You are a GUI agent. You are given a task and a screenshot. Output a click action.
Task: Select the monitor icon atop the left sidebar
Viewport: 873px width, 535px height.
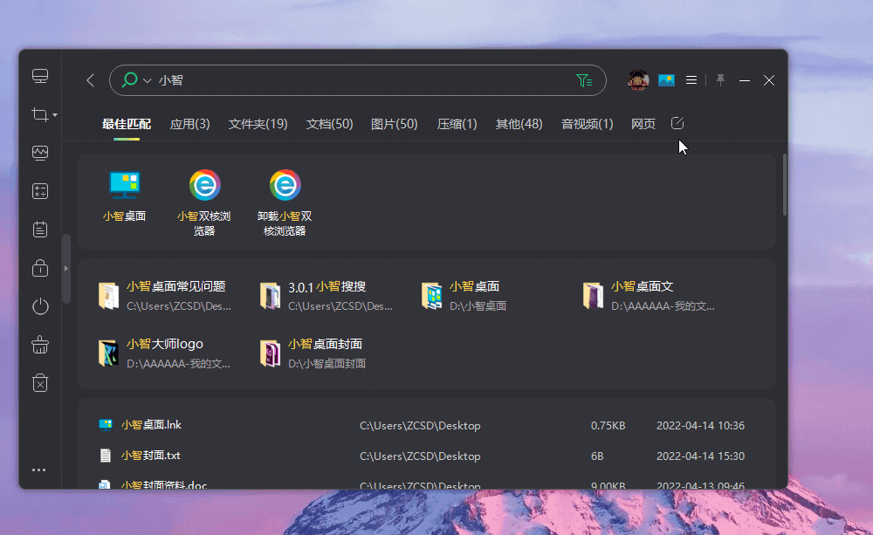click(39, 76)
